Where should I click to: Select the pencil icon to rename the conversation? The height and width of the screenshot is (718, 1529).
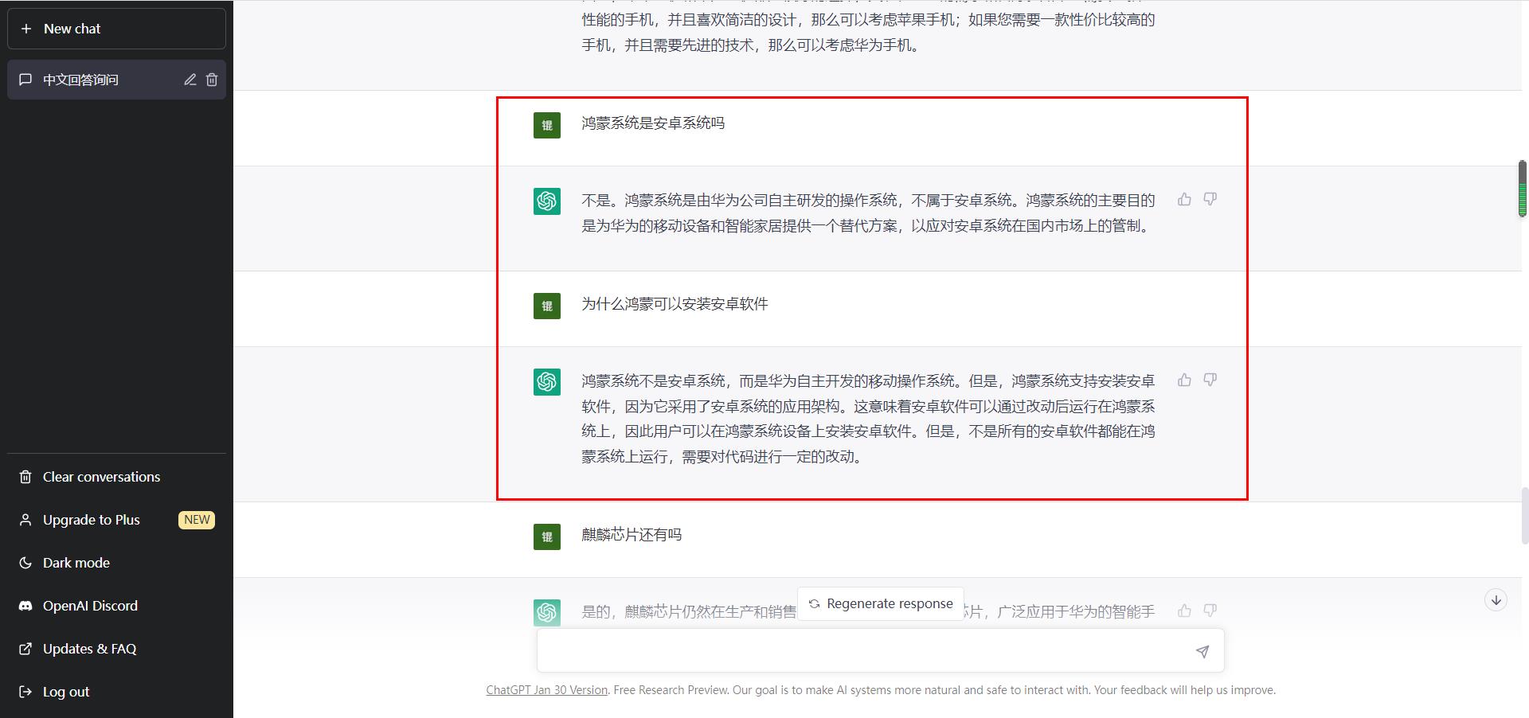190,80
